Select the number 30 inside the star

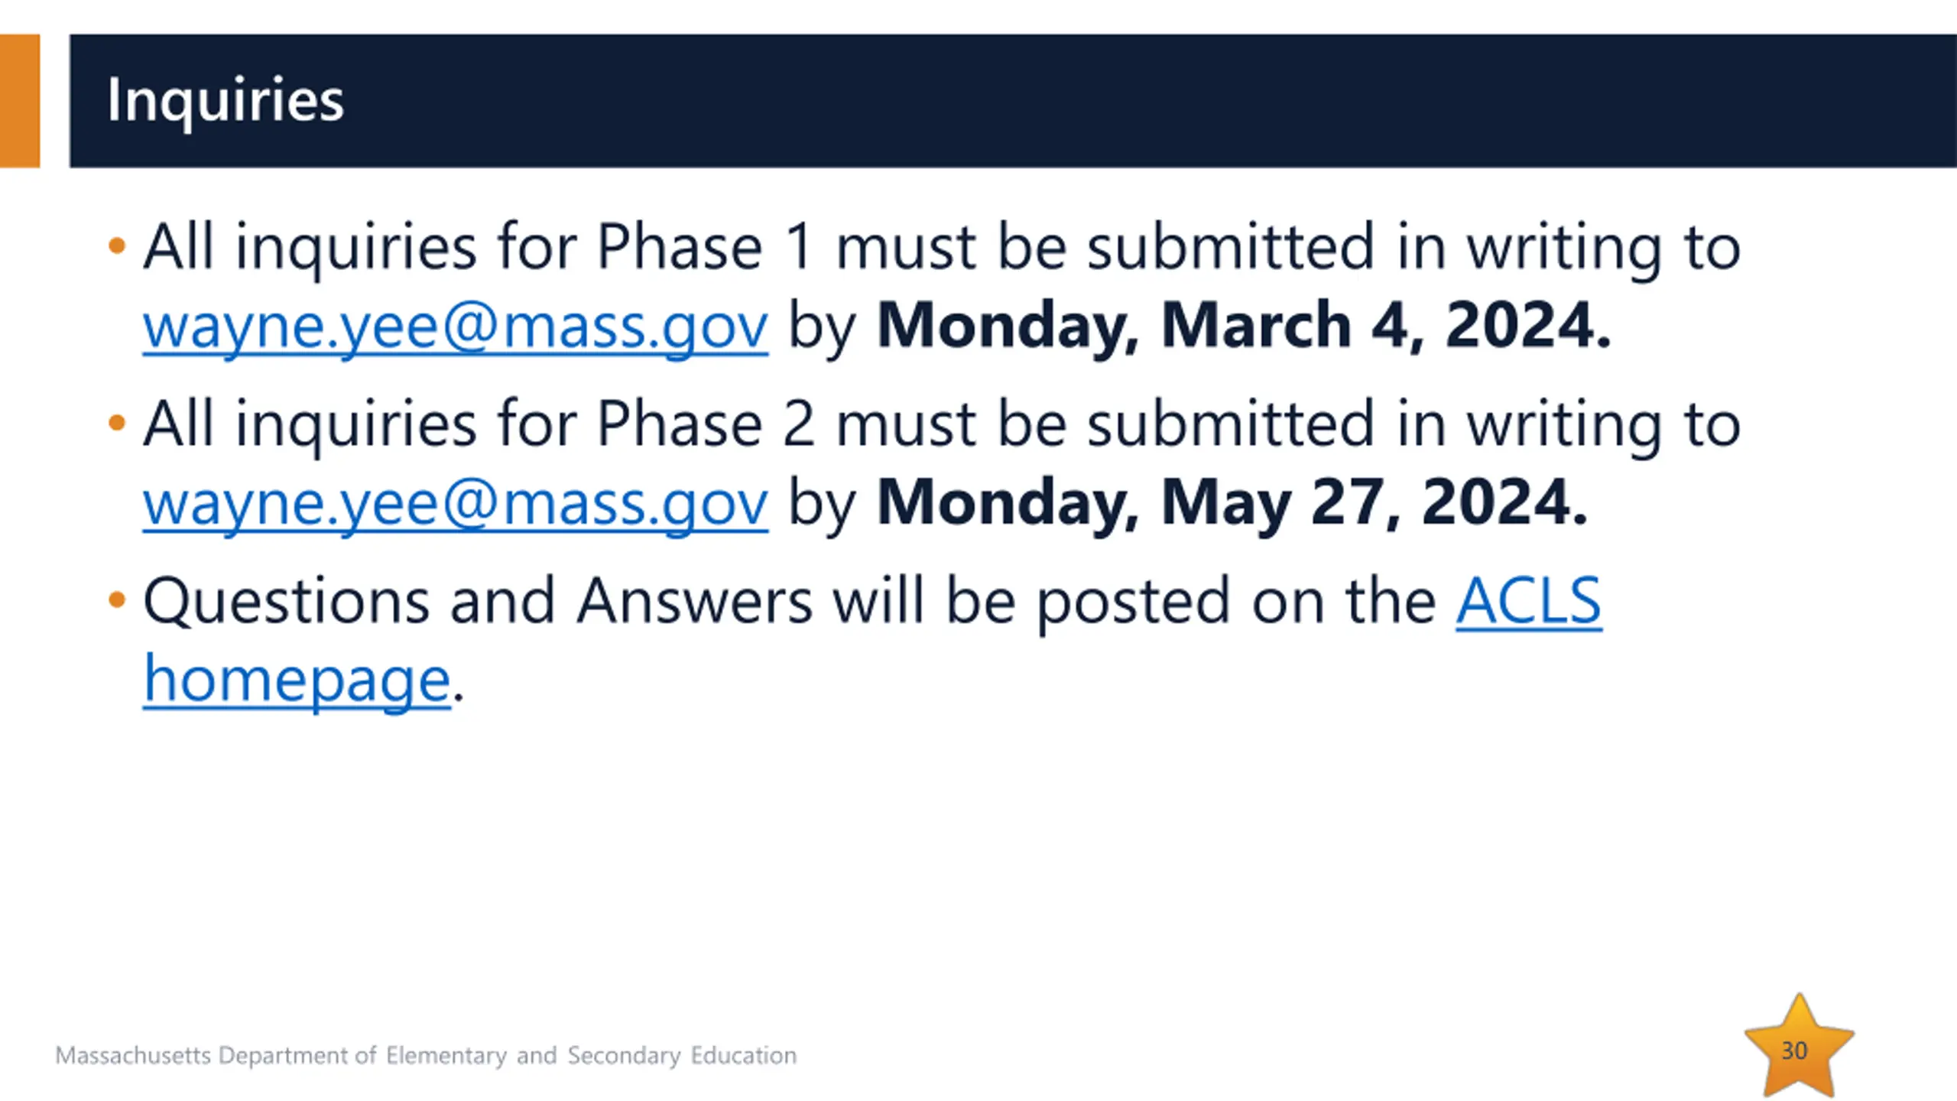pos(1793,1051)
